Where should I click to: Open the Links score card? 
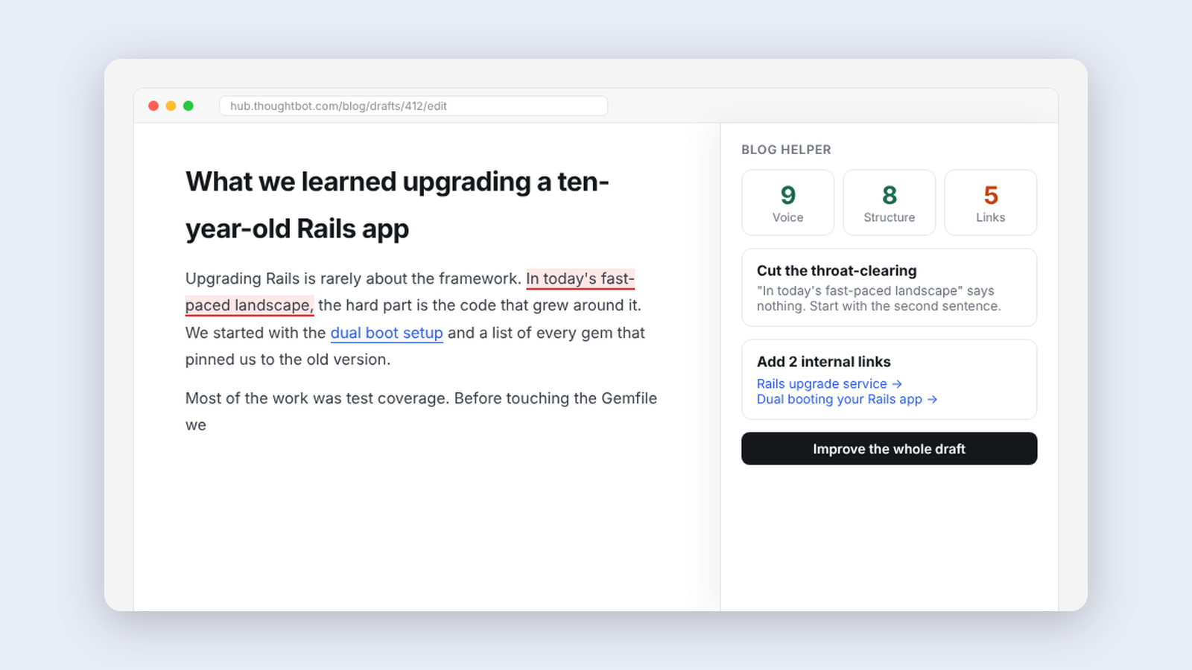point(990,202)
